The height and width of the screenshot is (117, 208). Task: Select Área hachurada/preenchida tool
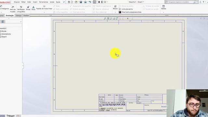click(130, 12)
